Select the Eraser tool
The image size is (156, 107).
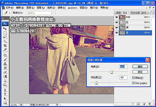[5, 72]
